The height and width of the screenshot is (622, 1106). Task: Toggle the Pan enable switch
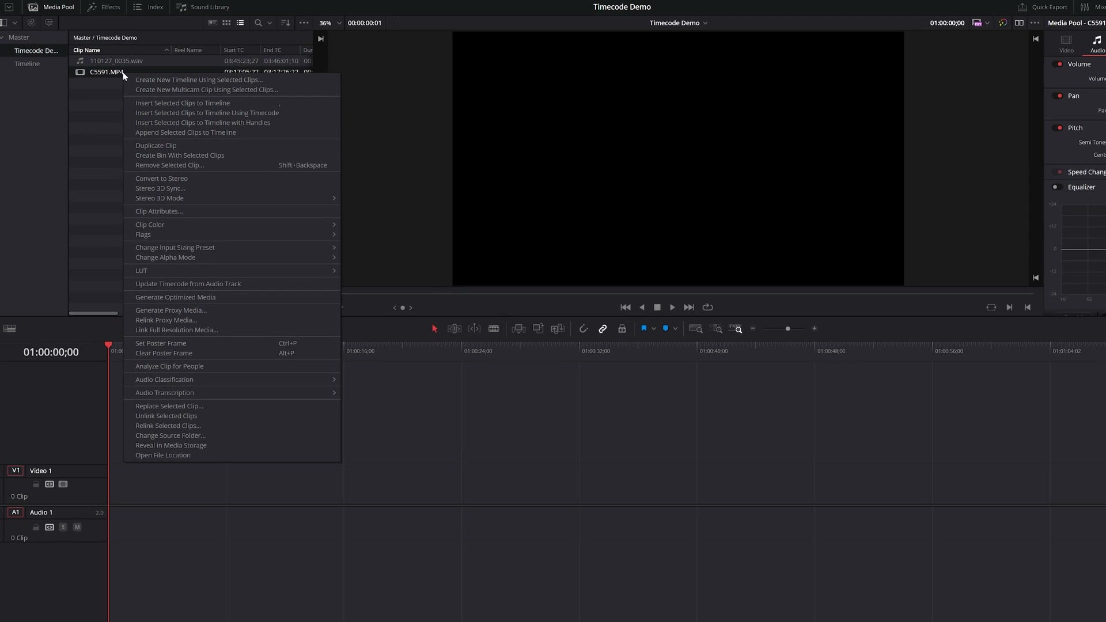click(1058, 96)
